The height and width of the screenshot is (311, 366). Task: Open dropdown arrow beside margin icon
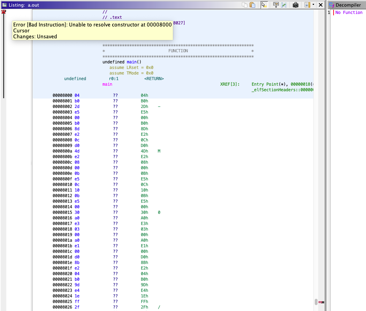[x=313, y=5]
